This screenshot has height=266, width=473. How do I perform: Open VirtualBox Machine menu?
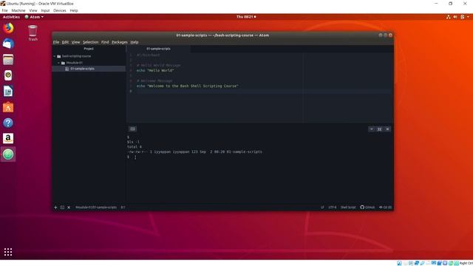[x=18, y=10]
